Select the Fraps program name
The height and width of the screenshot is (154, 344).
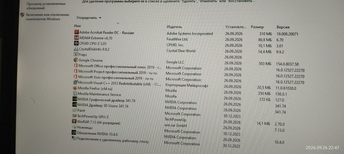[83, 55]
